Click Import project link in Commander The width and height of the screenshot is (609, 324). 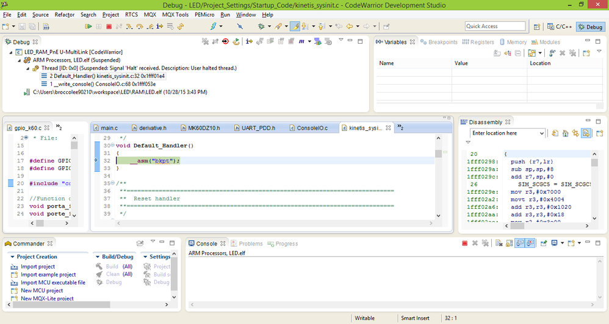tap(38, 267)
